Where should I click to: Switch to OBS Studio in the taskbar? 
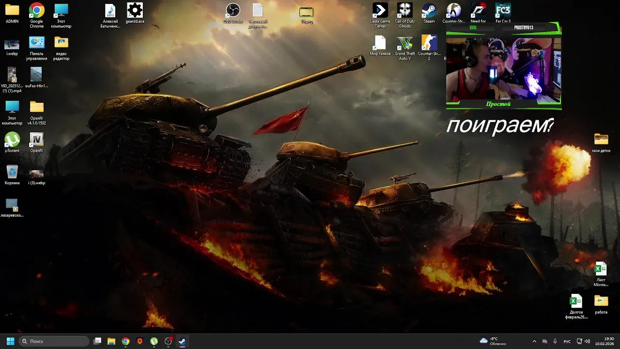[168, 341]
